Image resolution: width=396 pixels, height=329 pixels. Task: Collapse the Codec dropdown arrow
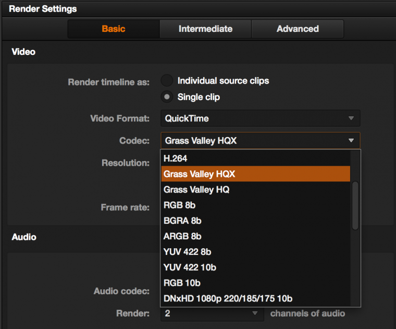pyautogui.click(x=351, y=140)
